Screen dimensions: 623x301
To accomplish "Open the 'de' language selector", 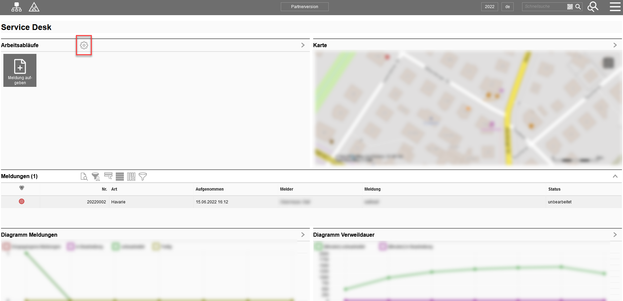I will pyautogui.click(x=507, y=7).
